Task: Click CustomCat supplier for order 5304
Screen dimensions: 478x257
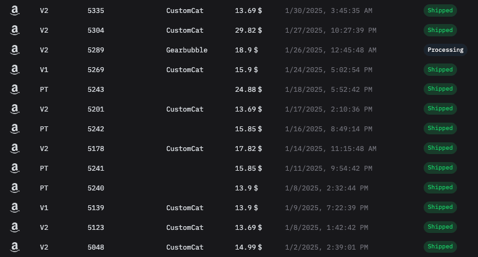Action: coord(185,30)
